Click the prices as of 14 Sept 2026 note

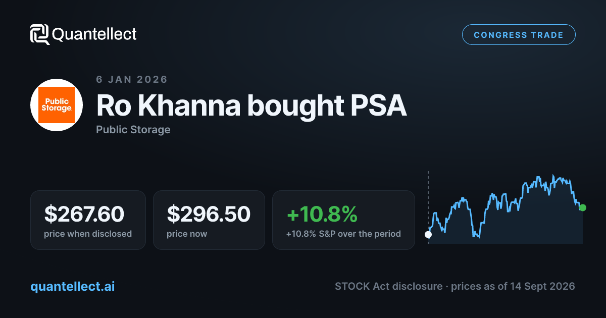pos(513,286)
